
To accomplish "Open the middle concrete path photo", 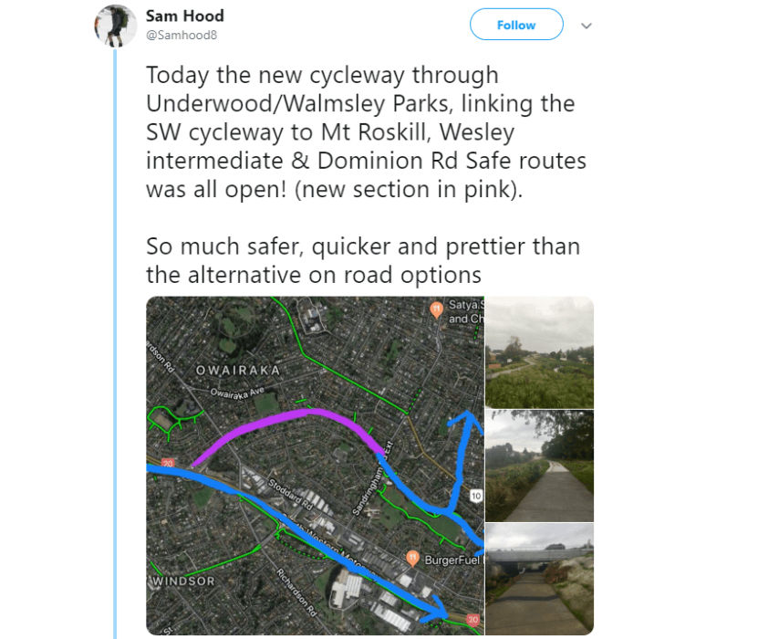I will 539,465.
